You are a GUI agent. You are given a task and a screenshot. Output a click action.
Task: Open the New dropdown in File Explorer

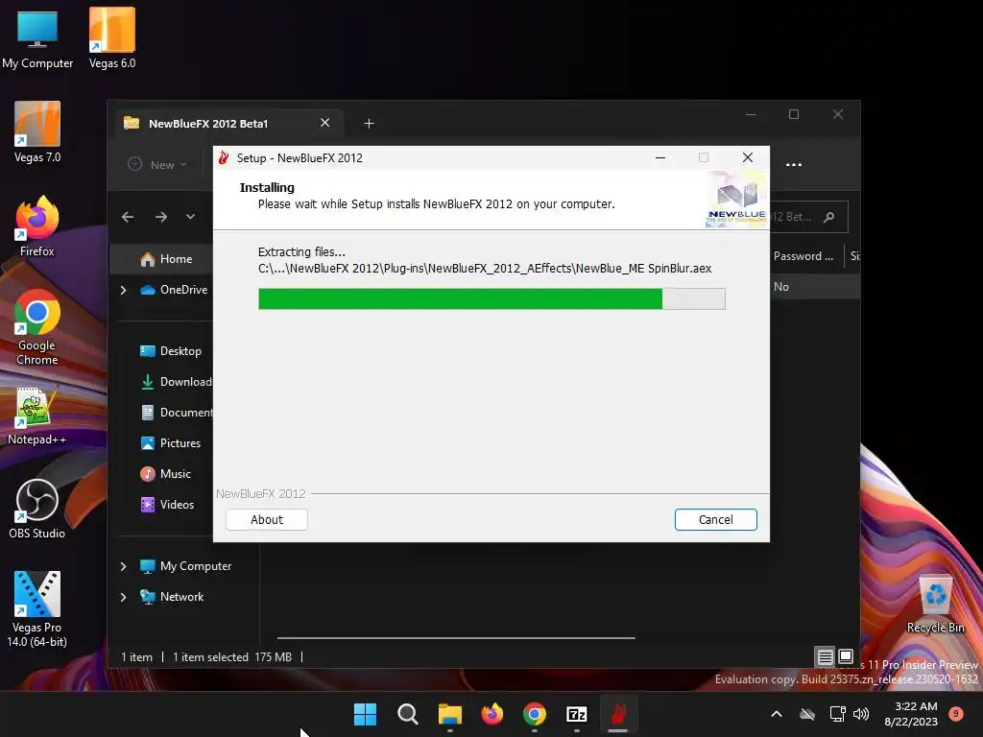click(x=157, y=165)
